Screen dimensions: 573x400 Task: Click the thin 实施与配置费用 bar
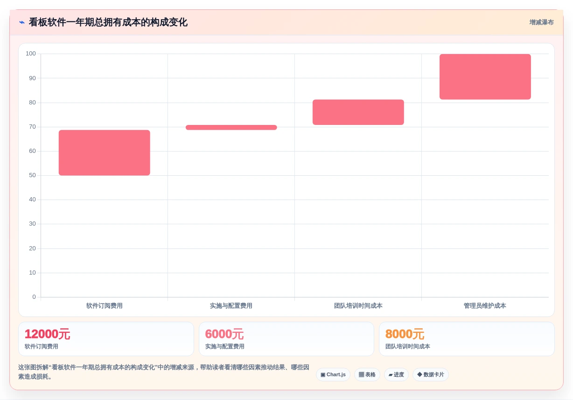tap(231, 127)
